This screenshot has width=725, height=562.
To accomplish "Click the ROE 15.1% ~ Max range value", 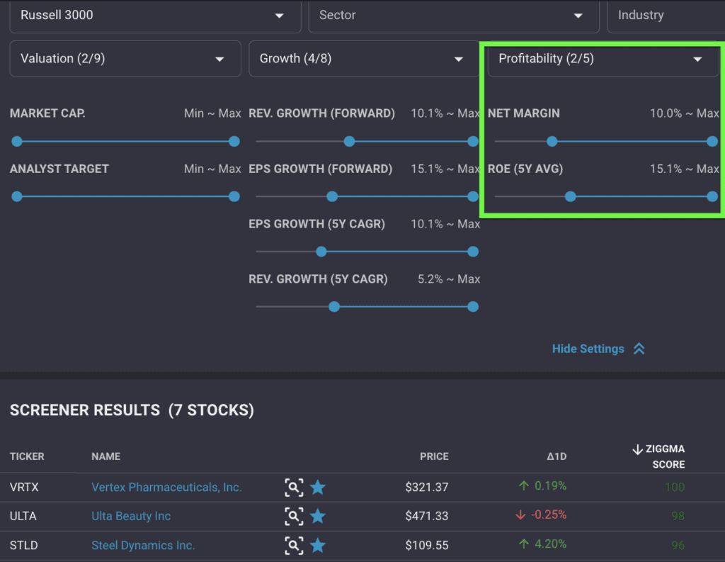I will point(685,169).
